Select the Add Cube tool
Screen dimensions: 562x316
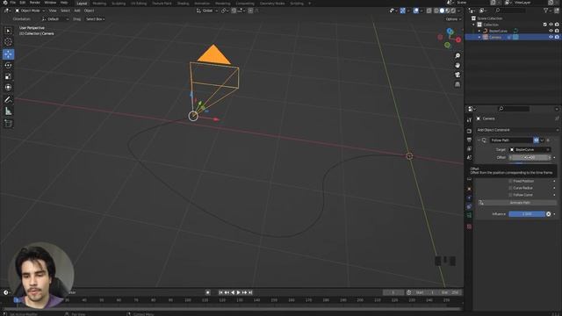click(x=8, y=123)
